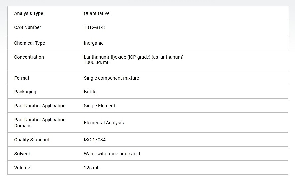Screen dimensions: 295x179
Task: Click the Inorganic value text
Action: pos(94,43)
